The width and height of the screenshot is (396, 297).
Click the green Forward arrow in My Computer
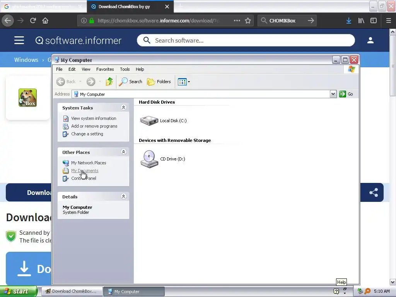coord(91,82)
